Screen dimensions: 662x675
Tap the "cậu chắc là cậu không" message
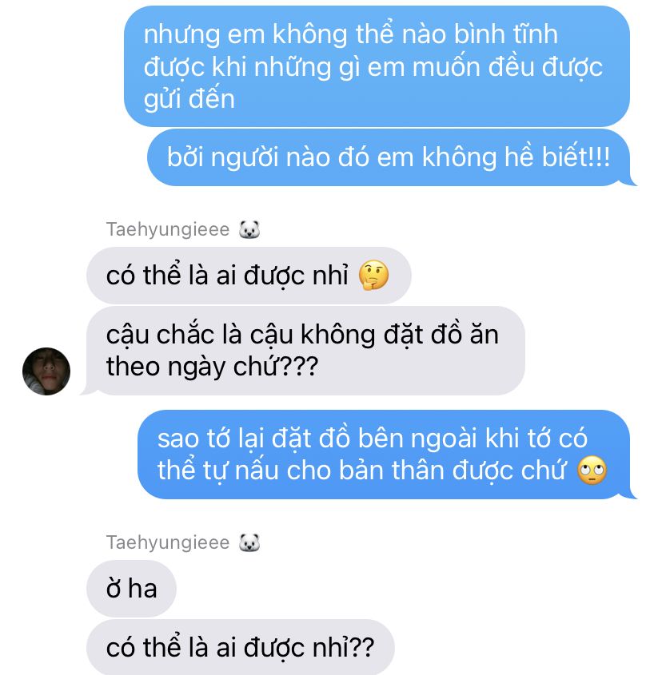[x=305, y=351]
